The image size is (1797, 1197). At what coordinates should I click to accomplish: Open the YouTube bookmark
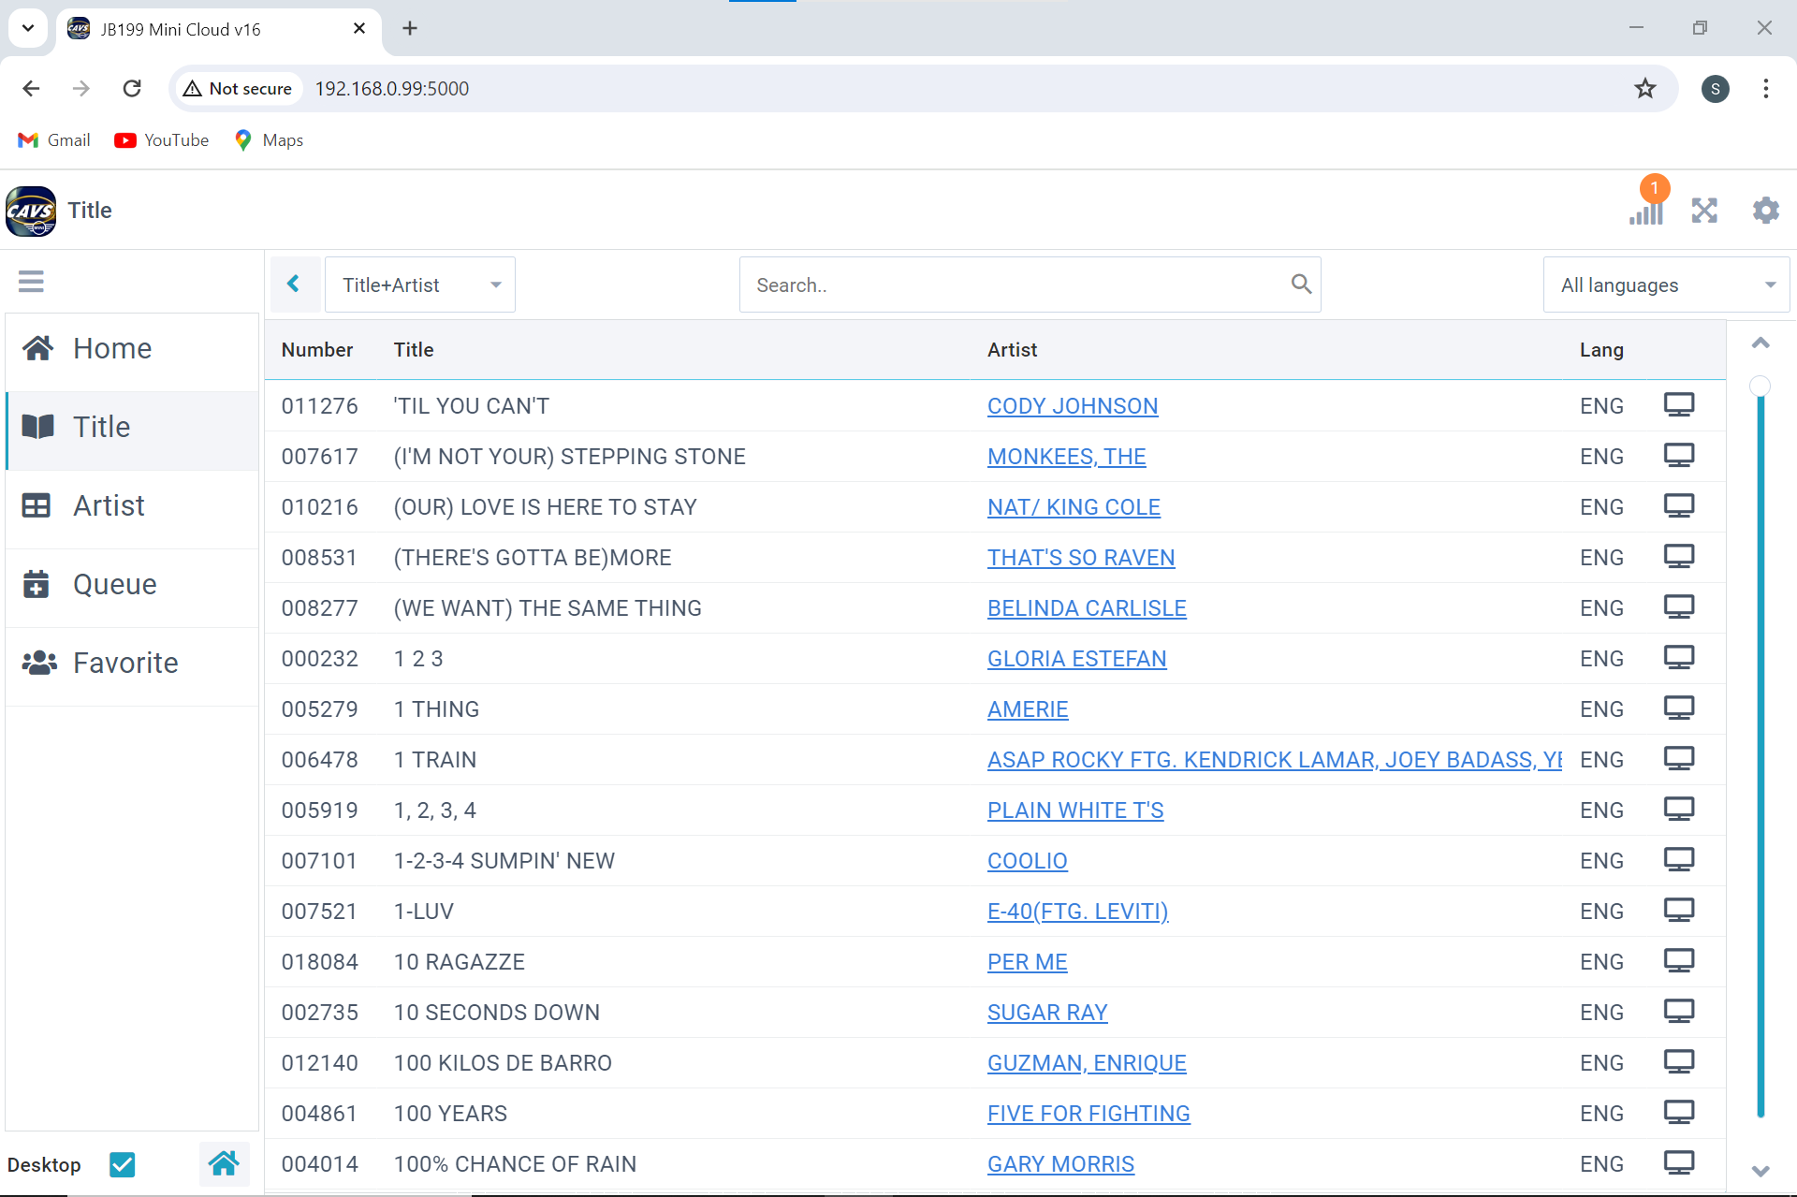tap(161, 140)
